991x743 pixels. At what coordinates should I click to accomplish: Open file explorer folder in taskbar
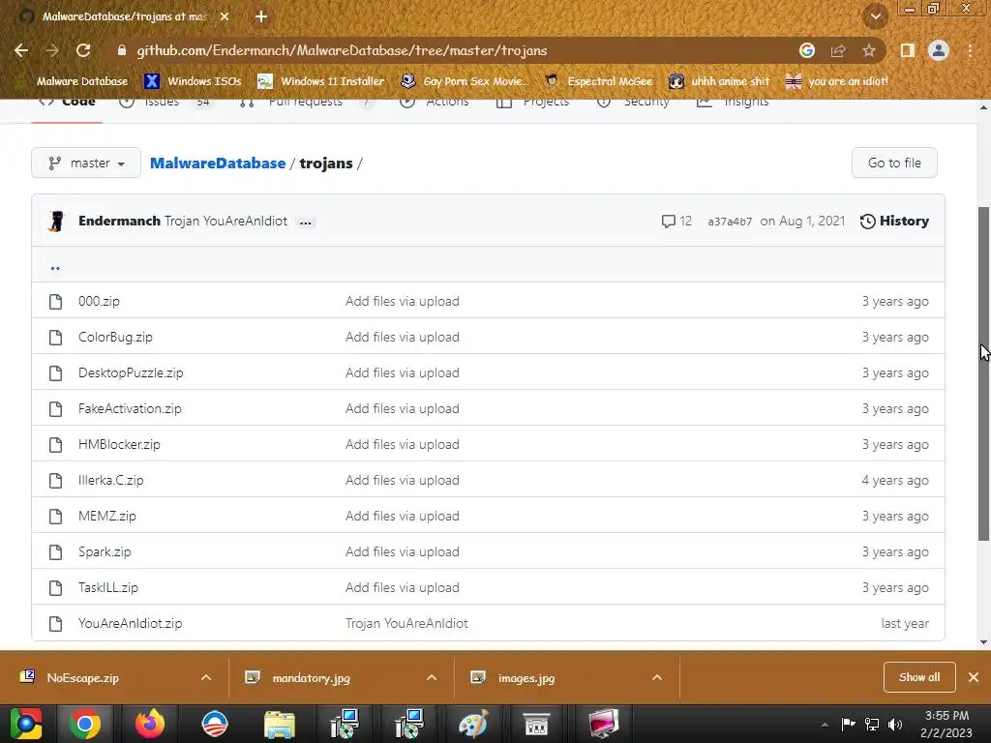(280, 724)
